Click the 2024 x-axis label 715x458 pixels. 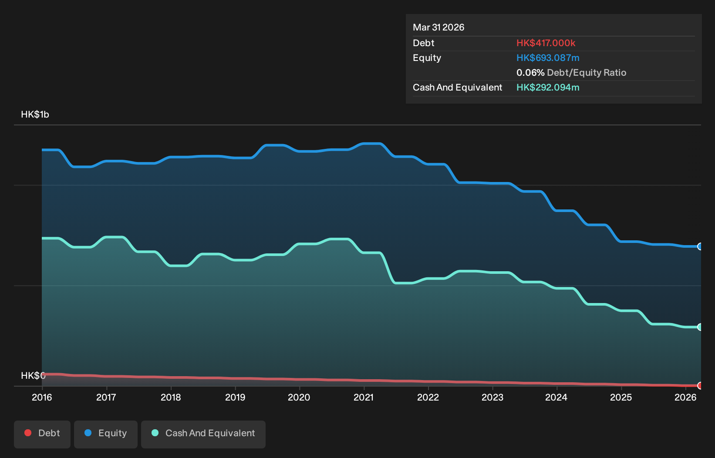(x=556, y=397)
